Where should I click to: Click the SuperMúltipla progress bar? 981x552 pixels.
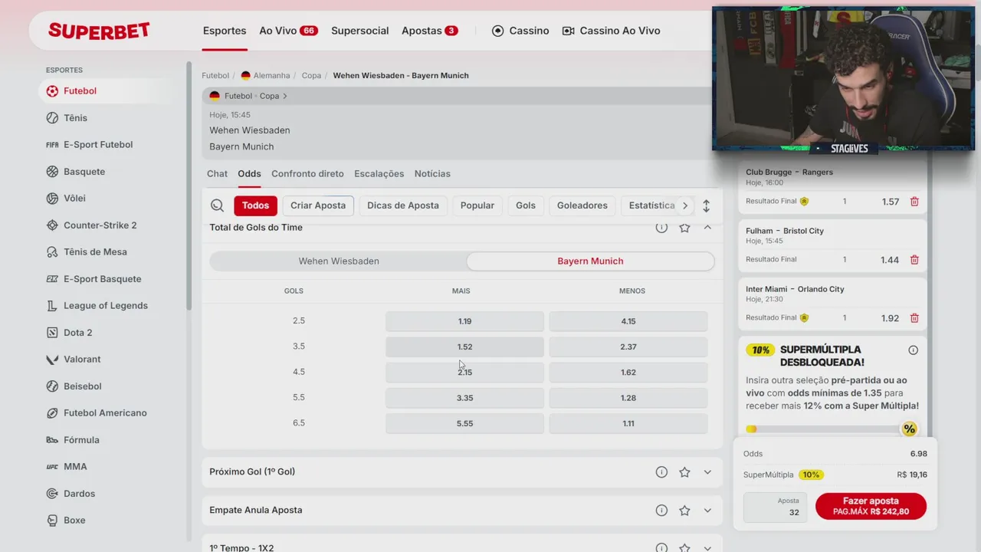(x=831, y=429)
